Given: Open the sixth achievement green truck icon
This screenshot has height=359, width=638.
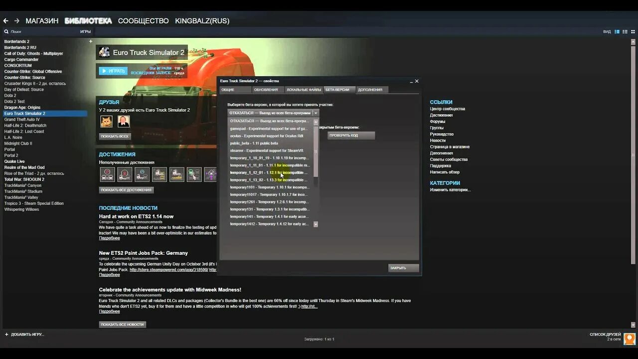Looking at the screenshot, I should [194, 174].
